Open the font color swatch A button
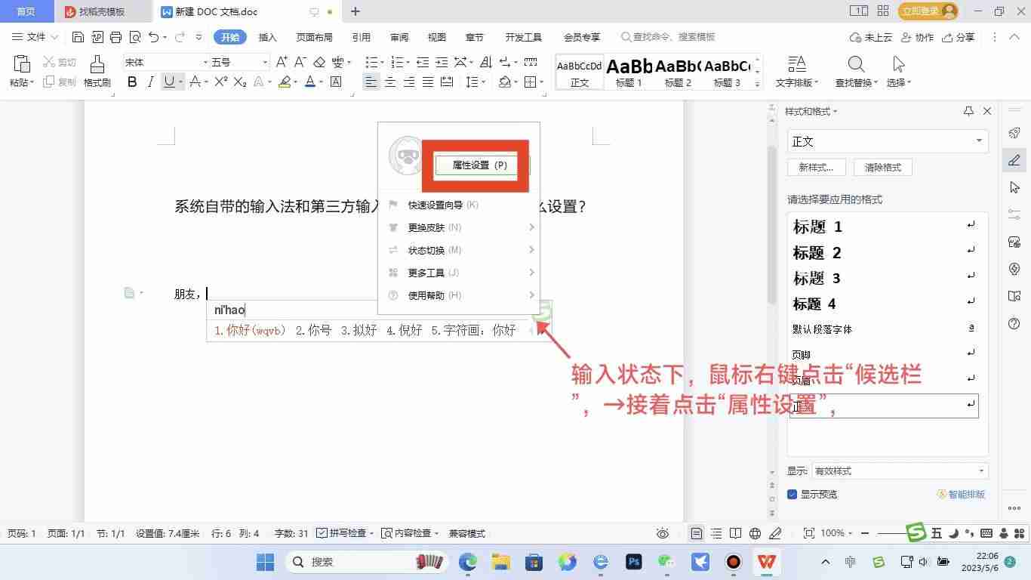 coord(310,82)
